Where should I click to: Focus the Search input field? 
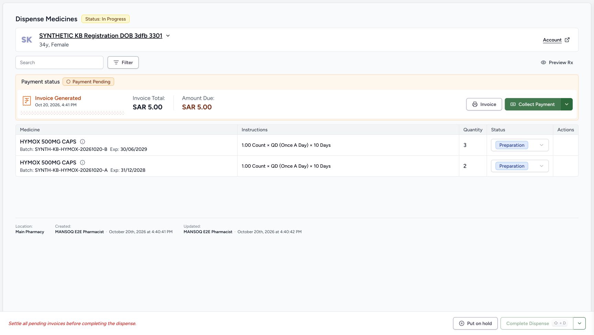pyautogui.click(x=59, y=62)
